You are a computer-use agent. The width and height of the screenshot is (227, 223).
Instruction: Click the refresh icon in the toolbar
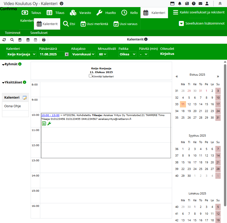pyautogui.click(x=4, y=40)
